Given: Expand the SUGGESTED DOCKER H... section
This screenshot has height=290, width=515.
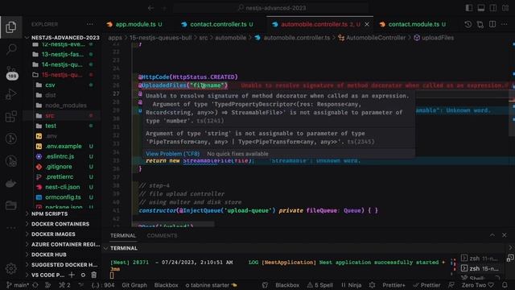Looking at the screenshot, I should tap(63, 265).
